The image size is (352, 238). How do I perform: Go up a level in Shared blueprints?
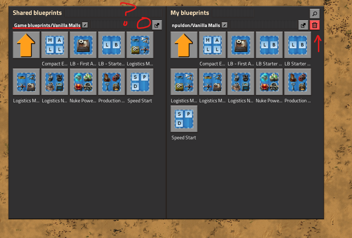[26, 45]
